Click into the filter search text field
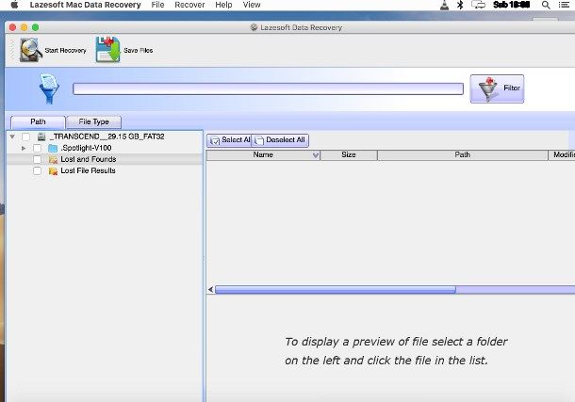Viewport: 575px width, 402px height. click(268, 88)
